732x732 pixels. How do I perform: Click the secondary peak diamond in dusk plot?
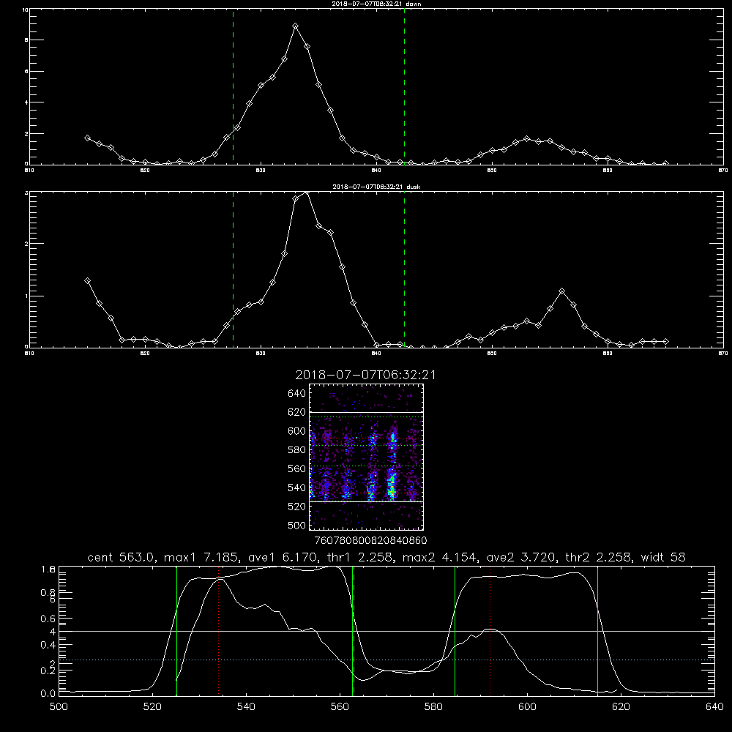tap(561, 291)
